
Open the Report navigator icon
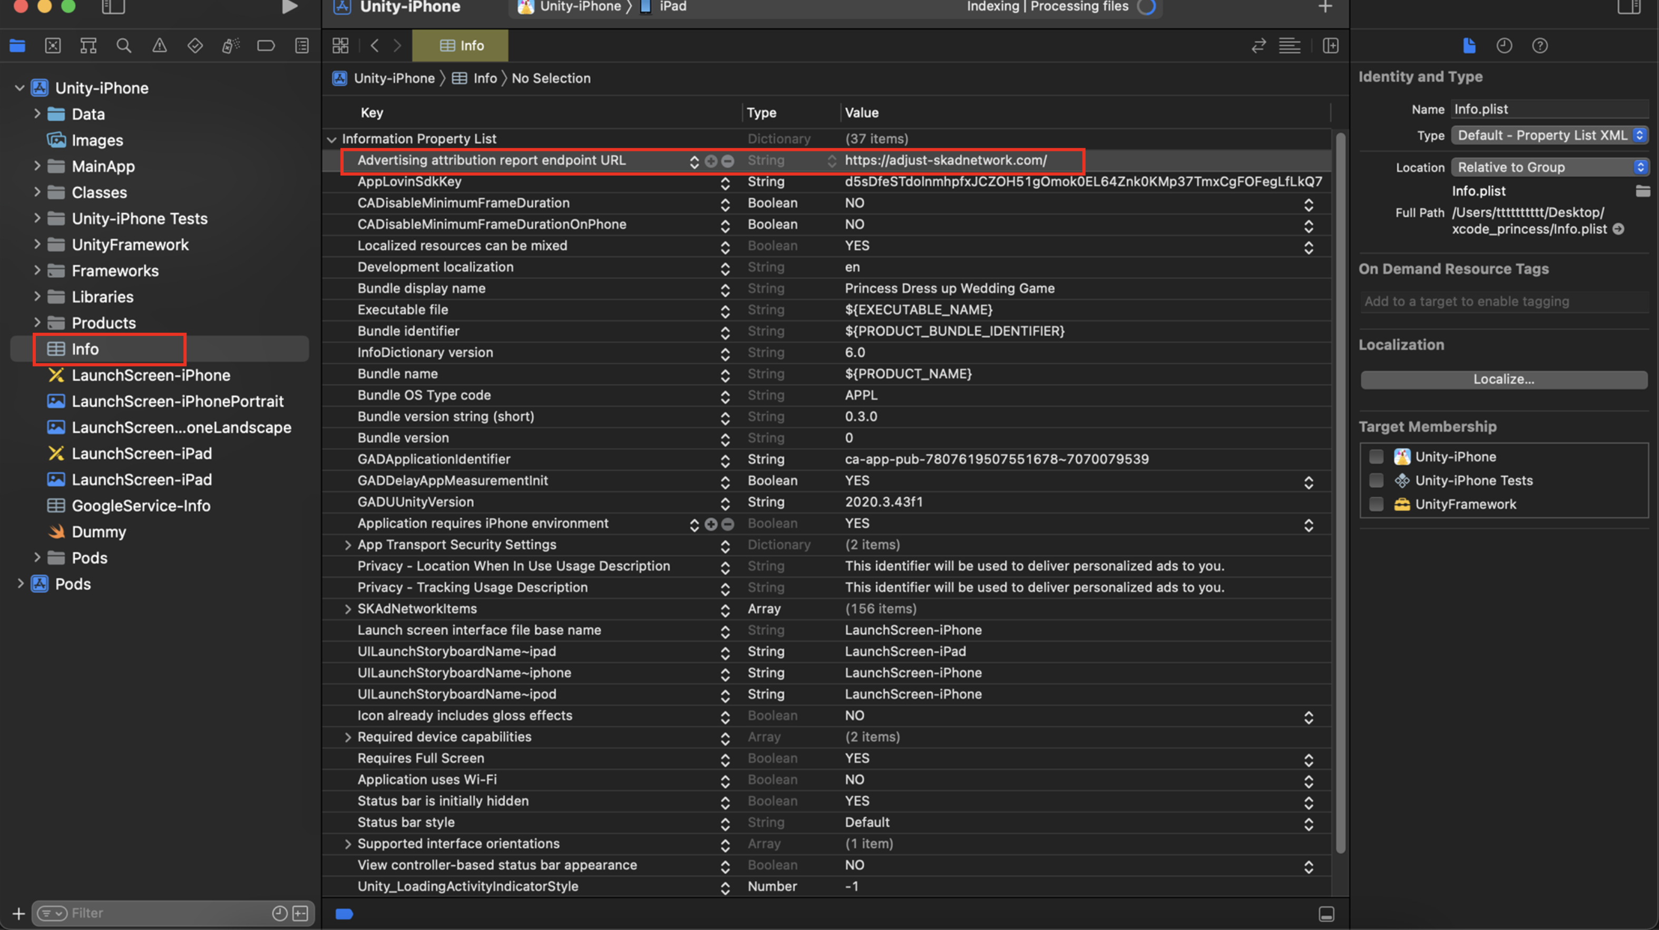301,46
